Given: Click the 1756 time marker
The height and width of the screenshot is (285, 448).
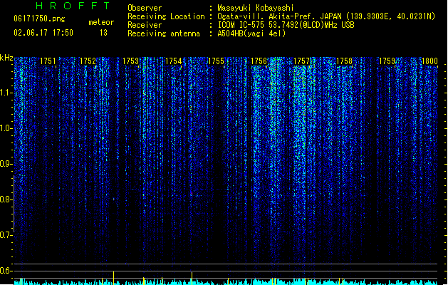Looking at the screenshot, I should pos(259,61).
